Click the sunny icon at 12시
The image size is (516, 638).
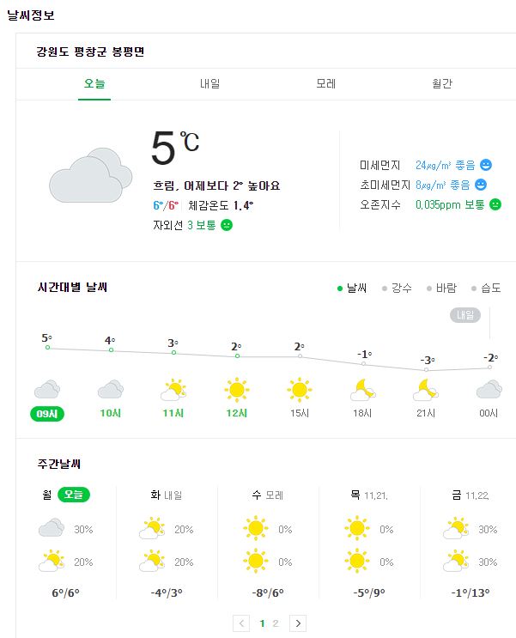click(x=237, y=390)
